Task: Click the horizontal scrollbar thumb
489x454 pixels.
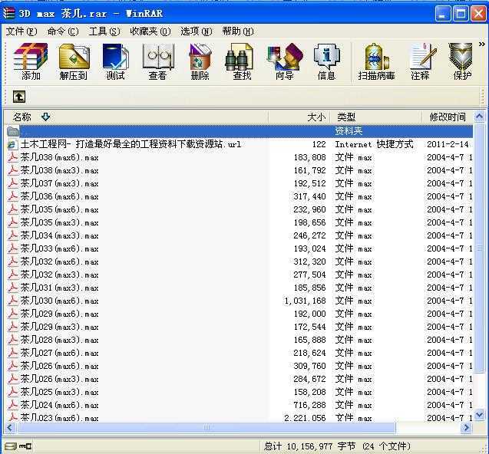Action: [207, 427]
